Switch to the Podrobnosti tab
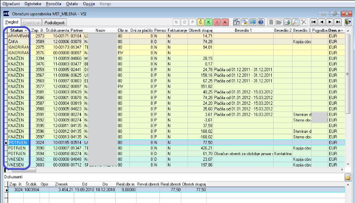Image resolution: width=355 pixels, height=203 pixels. (x=55, y=22)
